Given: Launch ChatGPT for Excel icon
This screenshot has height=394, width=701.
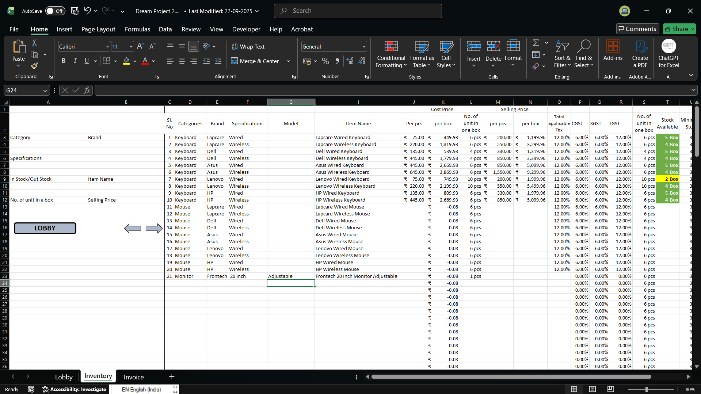Looking at the screenshot, I should (x=669, y=54).
